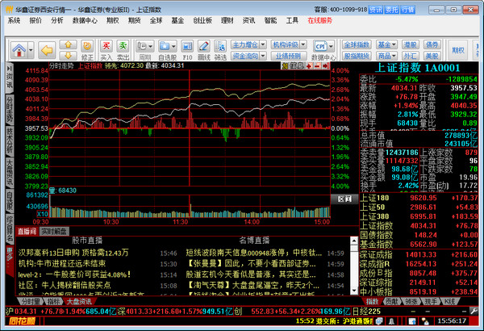Select the 指标 bottom tab
This screenshot has width=484, height=331.
pos(53,301)
